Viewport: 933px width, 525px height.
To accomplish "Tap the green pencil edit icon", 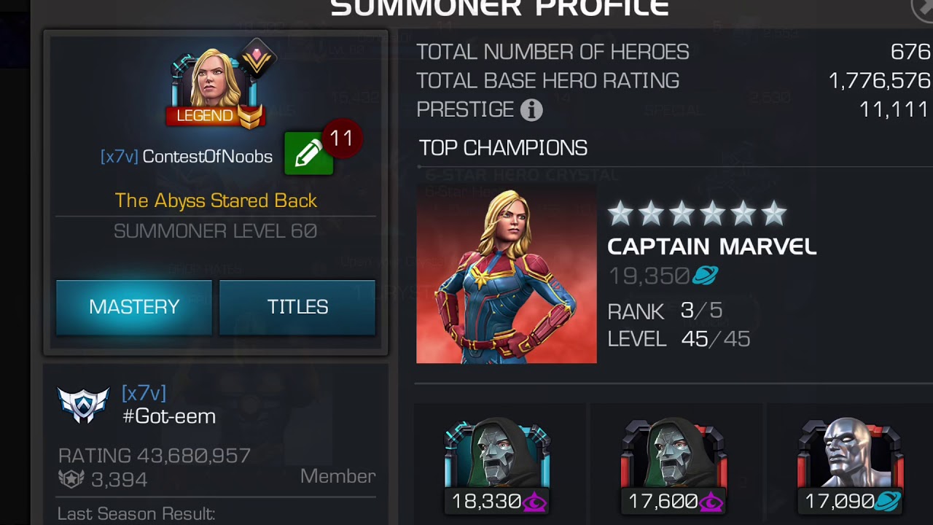I will click(308, 153).
